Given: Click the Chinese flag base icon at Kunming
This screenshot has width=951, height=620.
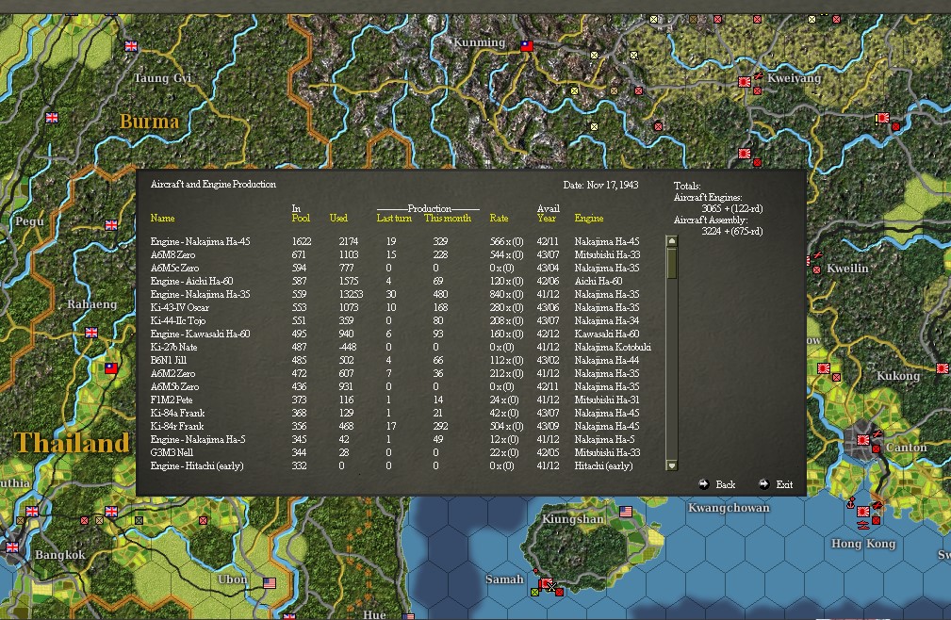Looking at the screenshot, I should 527,46.
